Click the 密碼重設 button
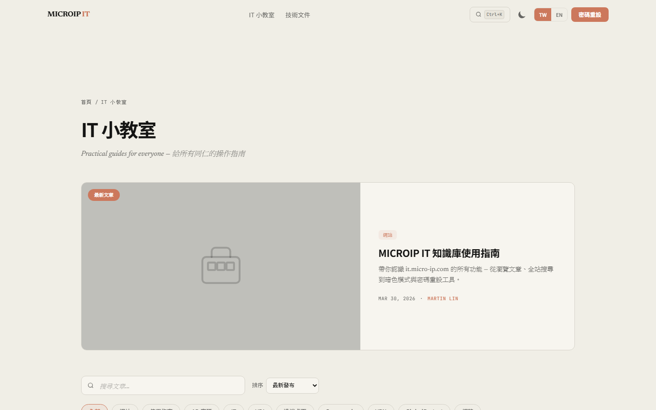Viewport: 656px width, 410px height. 590,15
